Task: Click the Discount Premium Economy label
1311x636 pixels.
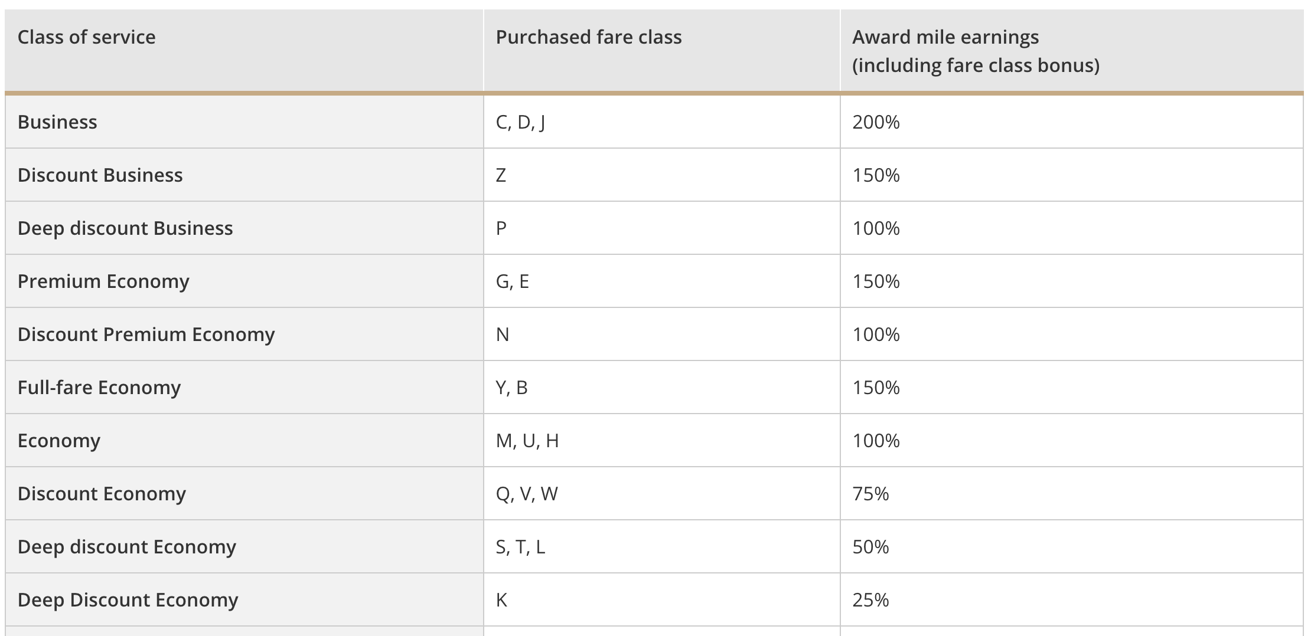Action: tap(146, 335)
